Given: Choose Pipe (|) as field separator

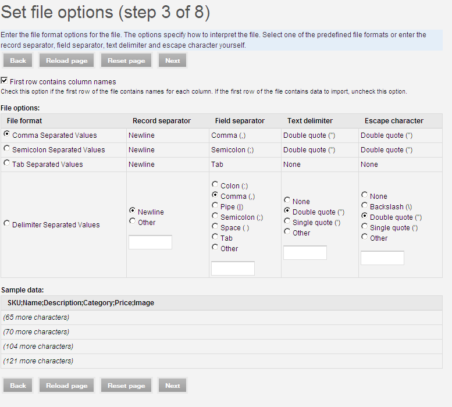Looking at the screenshot, I should click(215, 206).
